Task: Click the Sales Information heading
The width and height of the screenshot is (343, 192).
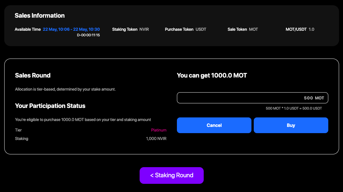Action: click(40, 16)
